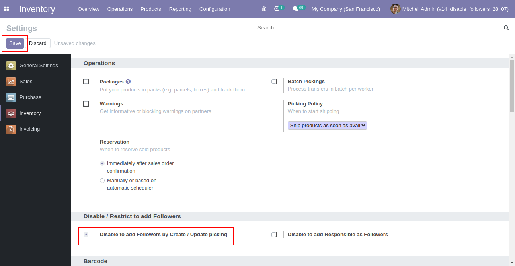The height and width of the screenshot is (266, 515).
Task: Click the scrollbar down arrow
Action: pyautogui.click(x=512, y=263)
